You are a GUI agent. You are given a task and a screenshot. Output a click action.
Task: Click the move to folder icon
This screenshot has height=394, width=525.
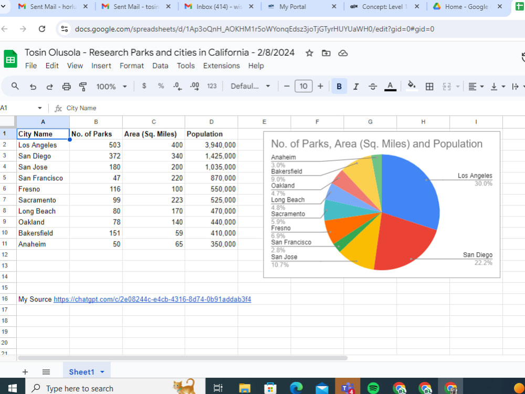click(x=326, y=53)
